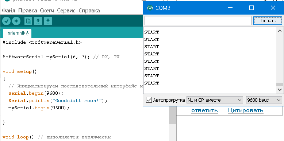Click the serial input text field
The width and height of the screenshot is (284, 141).
(198, 21)
